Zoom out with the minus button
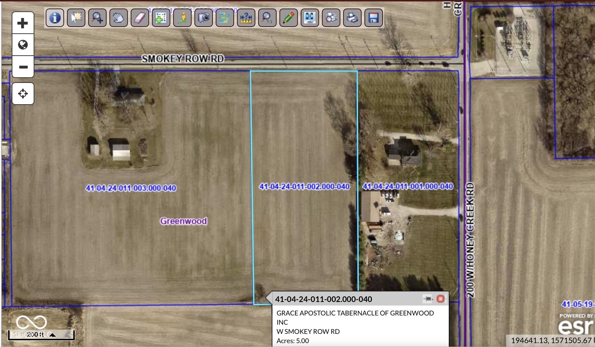 point(23,67)
